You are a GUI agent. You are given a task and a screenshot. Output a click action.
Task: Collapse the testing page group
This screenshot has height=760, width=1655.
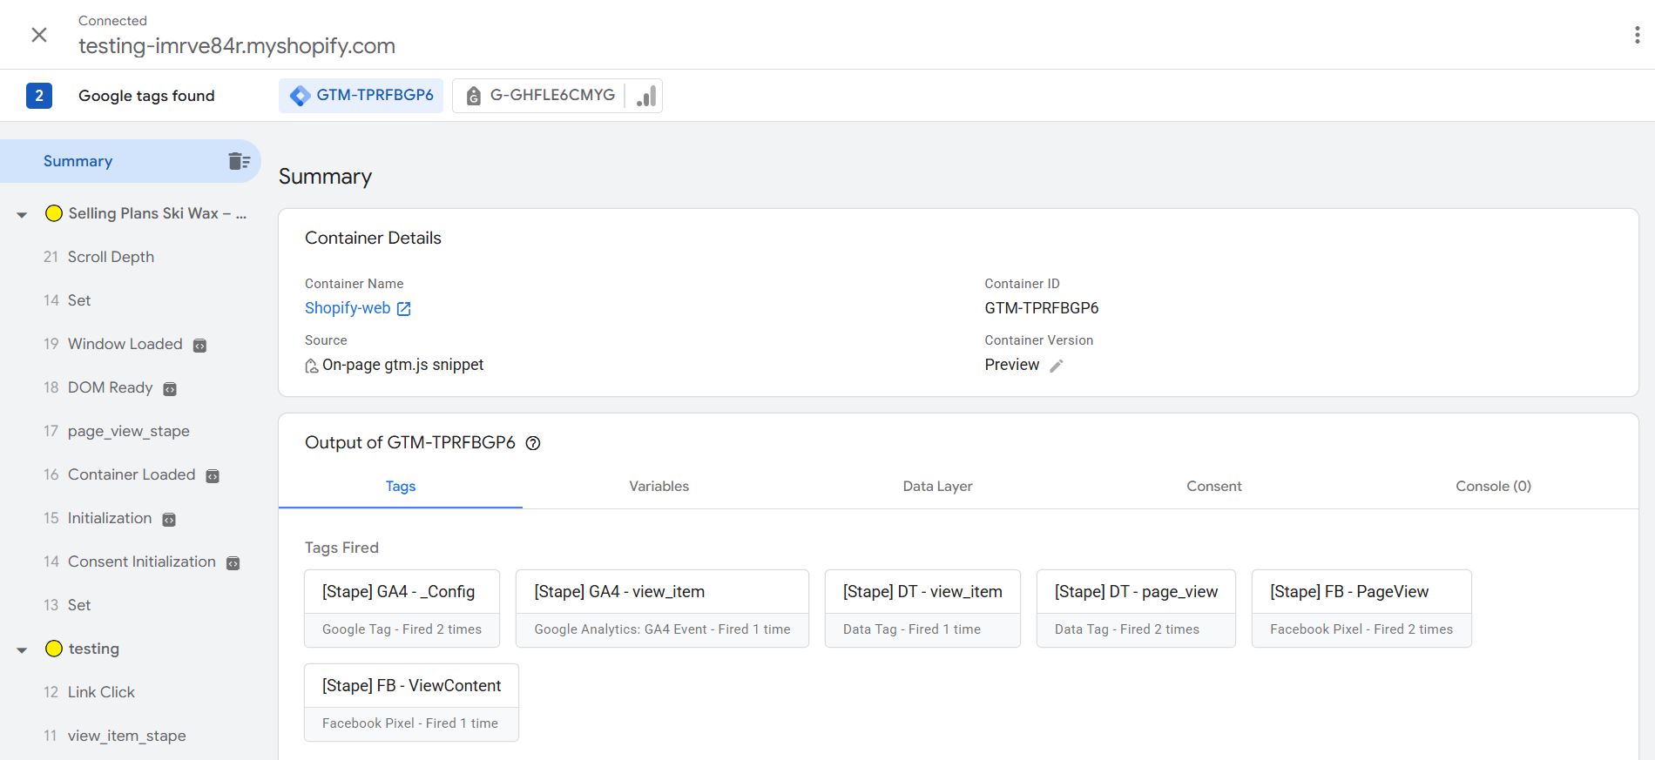pos(22,649)
